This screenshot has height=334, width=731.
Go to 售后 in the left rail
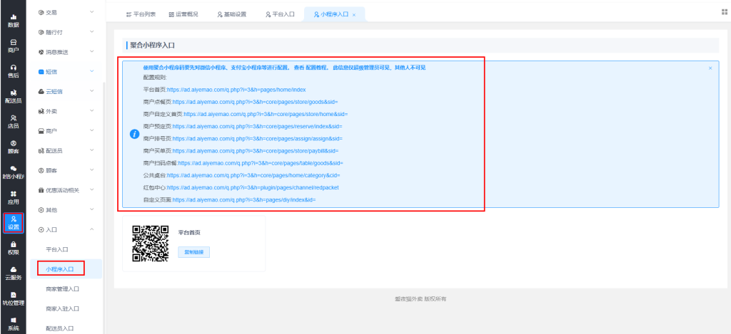point(13,71)
